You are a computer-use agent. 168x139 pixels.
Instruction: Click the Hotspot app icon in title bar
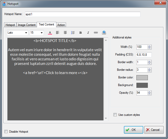(4, 4)
